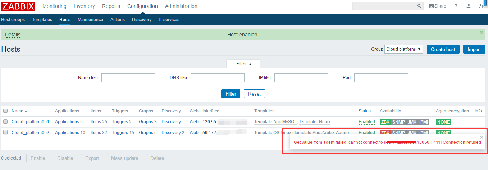Screen dimensions: 488x170
Task: Click the search magnifier icon
Action: (x=419, y=6)
